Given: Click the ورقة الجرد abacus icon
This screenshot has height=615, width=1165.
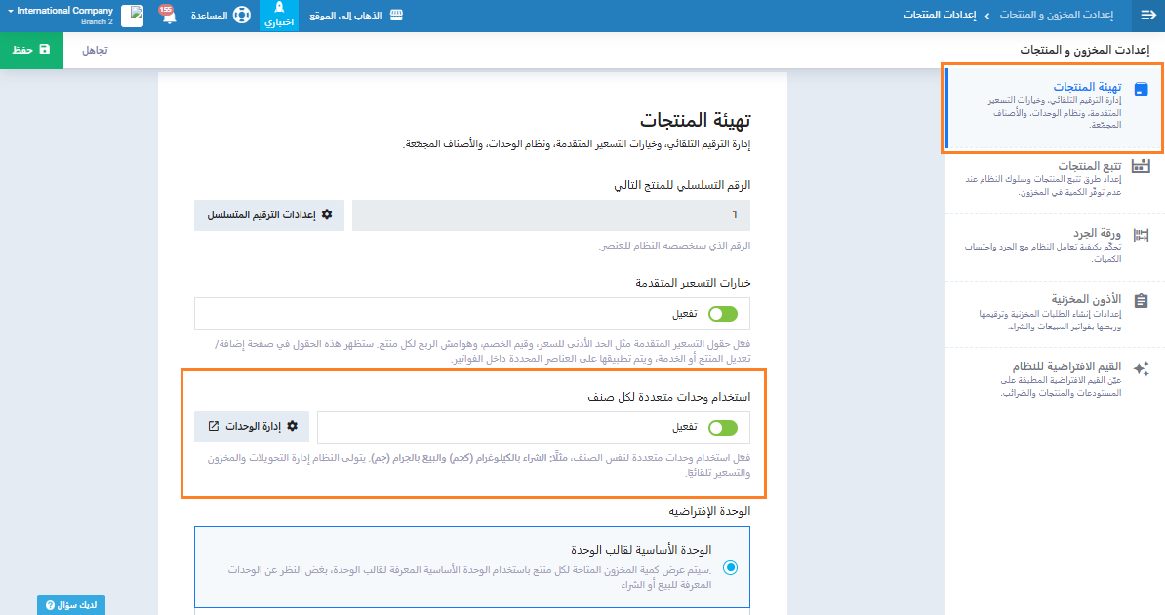Looking at the screenshot, I should [1141, 235].
